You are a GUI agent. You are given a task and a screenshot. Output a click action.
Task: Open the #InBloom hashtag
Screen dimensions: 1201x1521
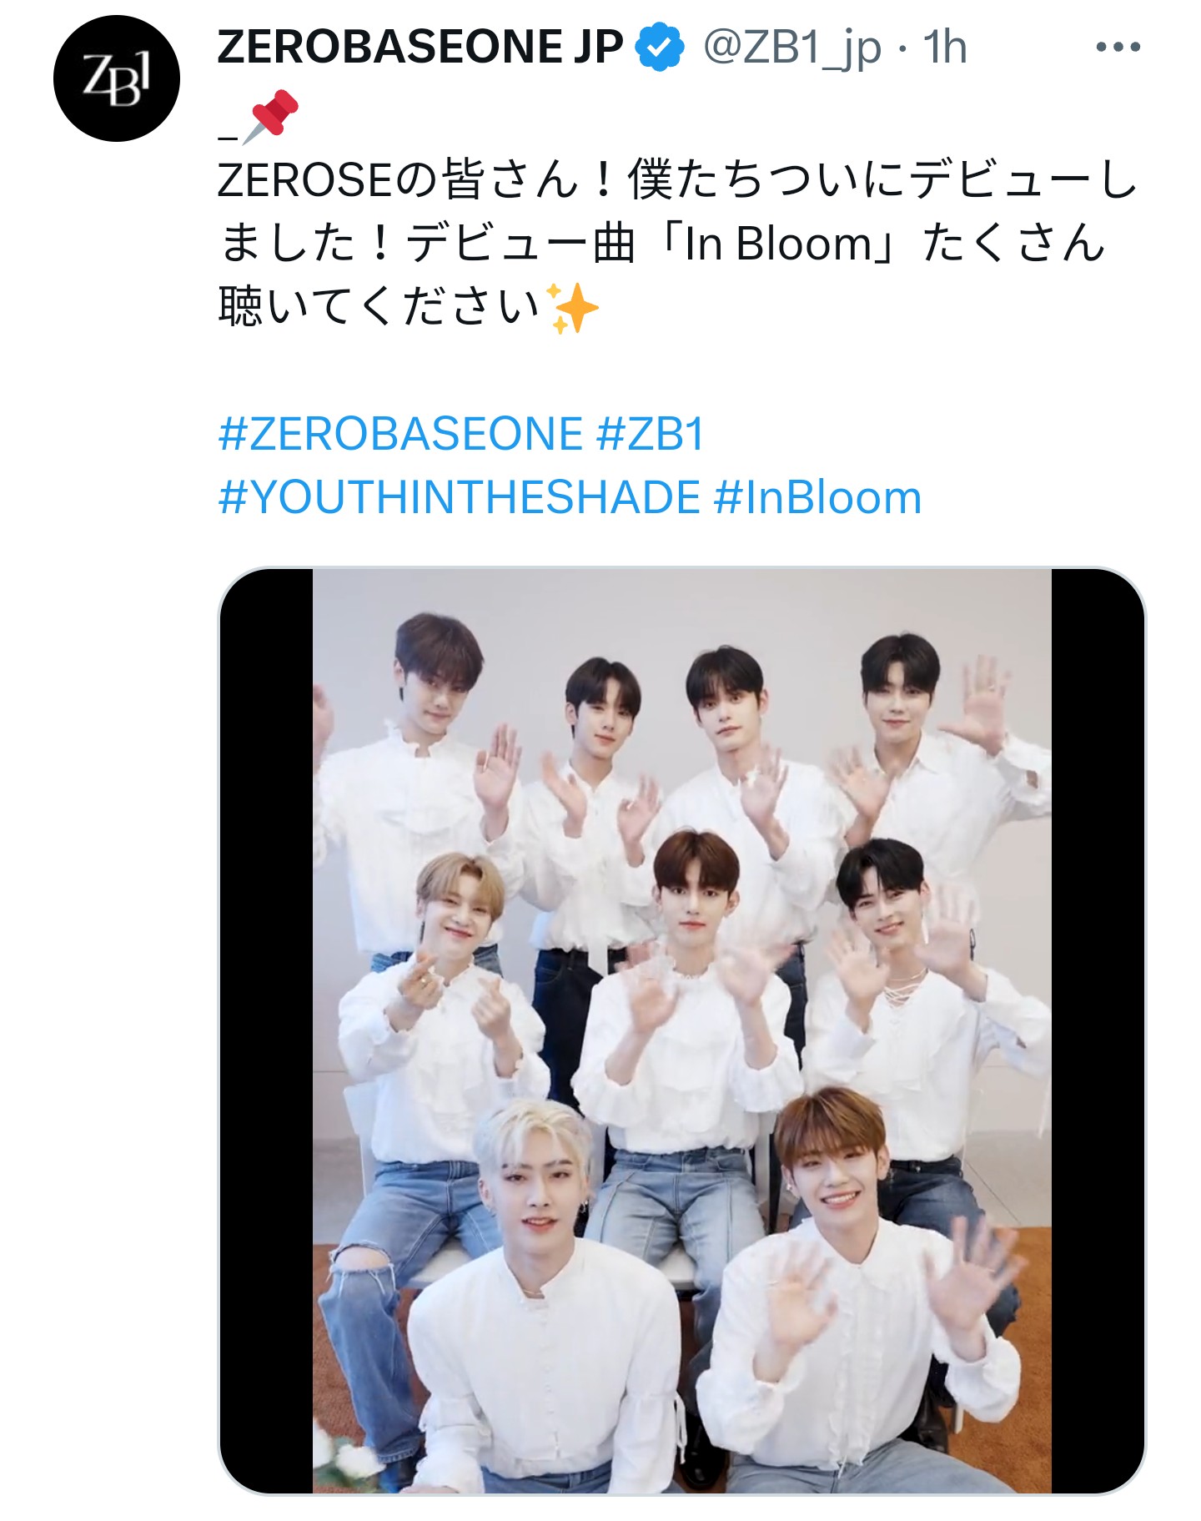(x=817, y=497)
